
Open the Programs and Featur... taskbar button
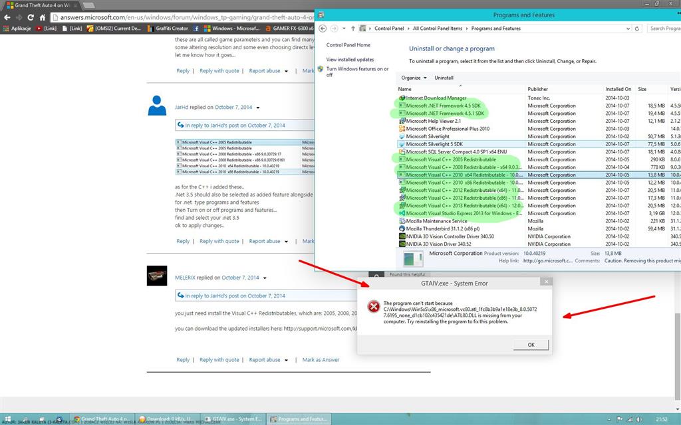point(299,419)
